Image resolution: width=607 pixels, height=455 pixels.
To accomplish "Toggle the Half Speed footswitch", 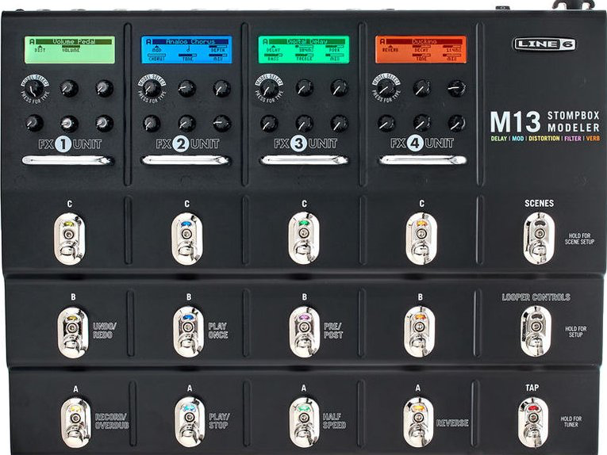I will (304, 422).
